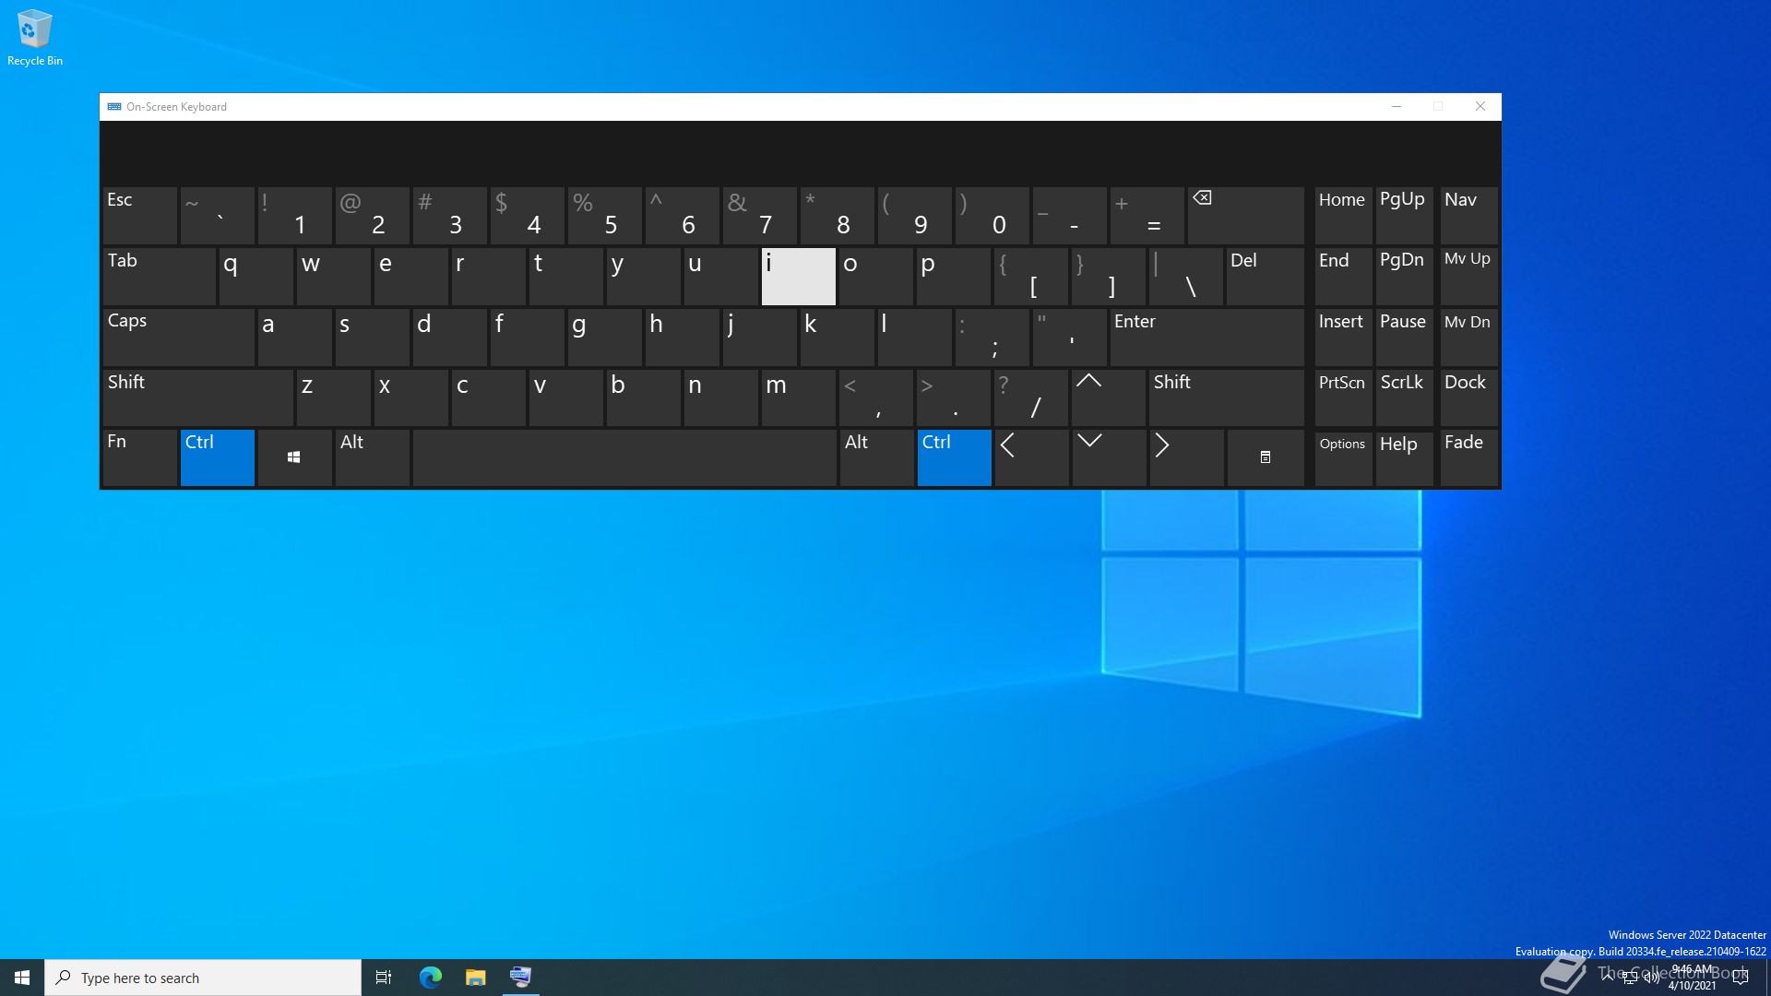The image size is (1771, 996).
Task: Click the Type here to search box
Action: point(203,978)
